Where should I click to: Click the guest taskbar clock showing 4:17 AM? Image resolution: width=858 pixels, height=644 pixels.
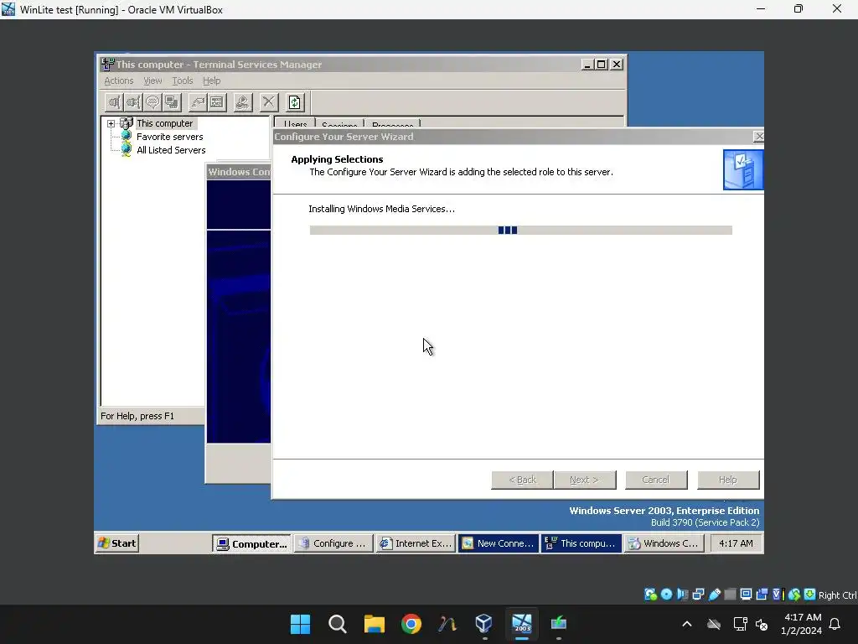point(736,543)
